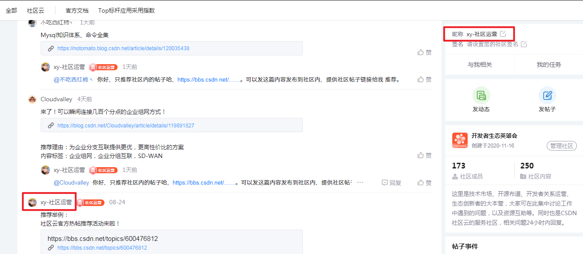Viewport: 583px width, 254px height.
Task: Open 官方文档 tab
Action: pyautogui.click(x=77, y=10)
